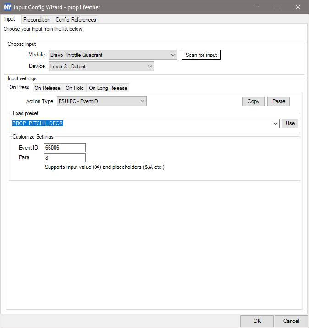The image size is (309, 328).
Task: Switch to the On Release tab
Action: pyautogui.click(x=47, y=88)
